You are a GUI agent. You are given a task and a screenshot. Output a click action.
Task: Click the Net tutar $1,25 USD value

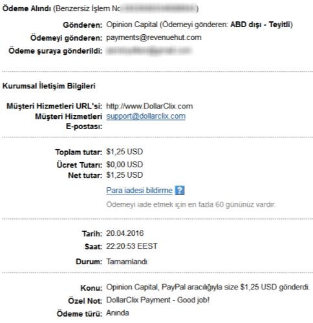pyautogui.click(x=124, y=175)
